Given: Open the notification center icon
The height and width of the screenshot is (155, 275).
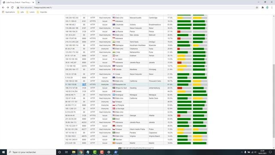Looking at the screenshot, I should tap(270, 152).
